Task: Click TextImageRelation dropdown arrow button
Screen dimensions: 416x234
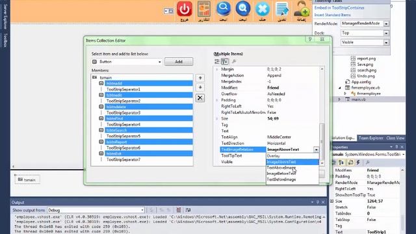Action: (x=316, y=149)
